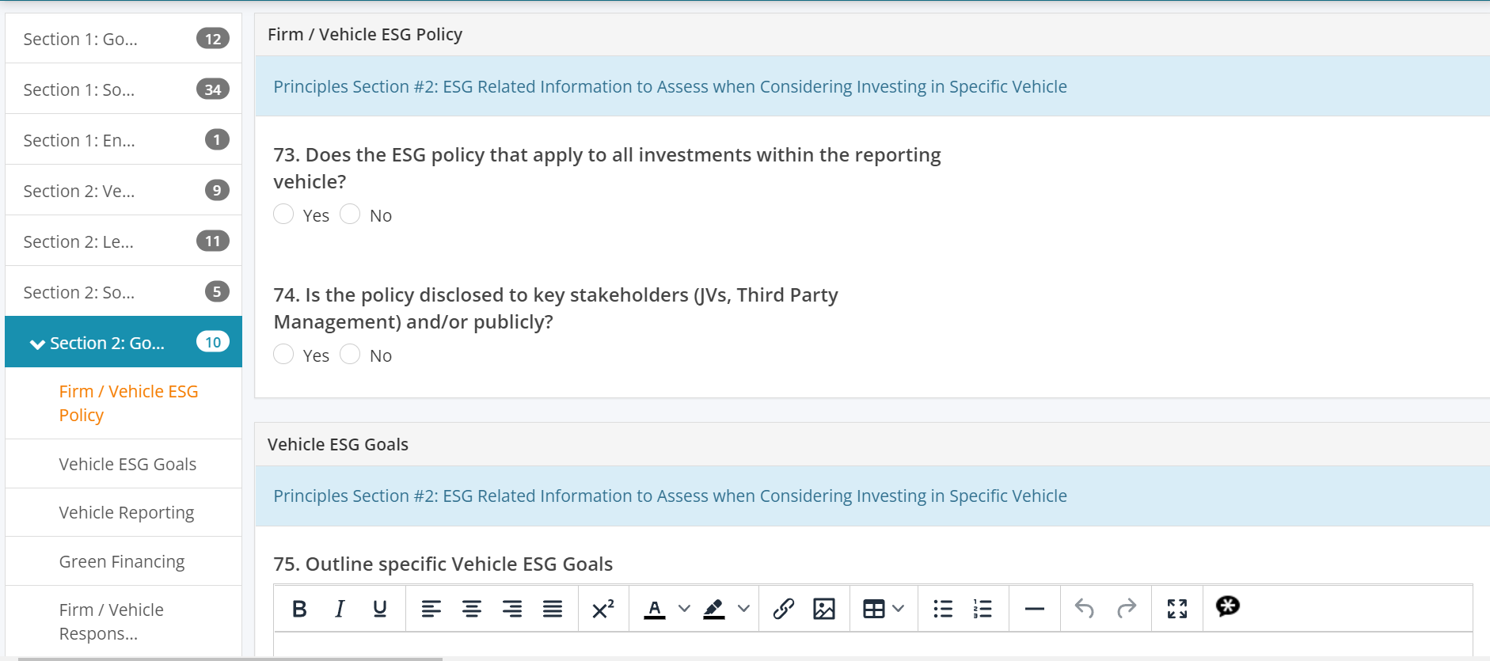Go to Green Financing subsection

pyautogui.click(x=122, y=561)
